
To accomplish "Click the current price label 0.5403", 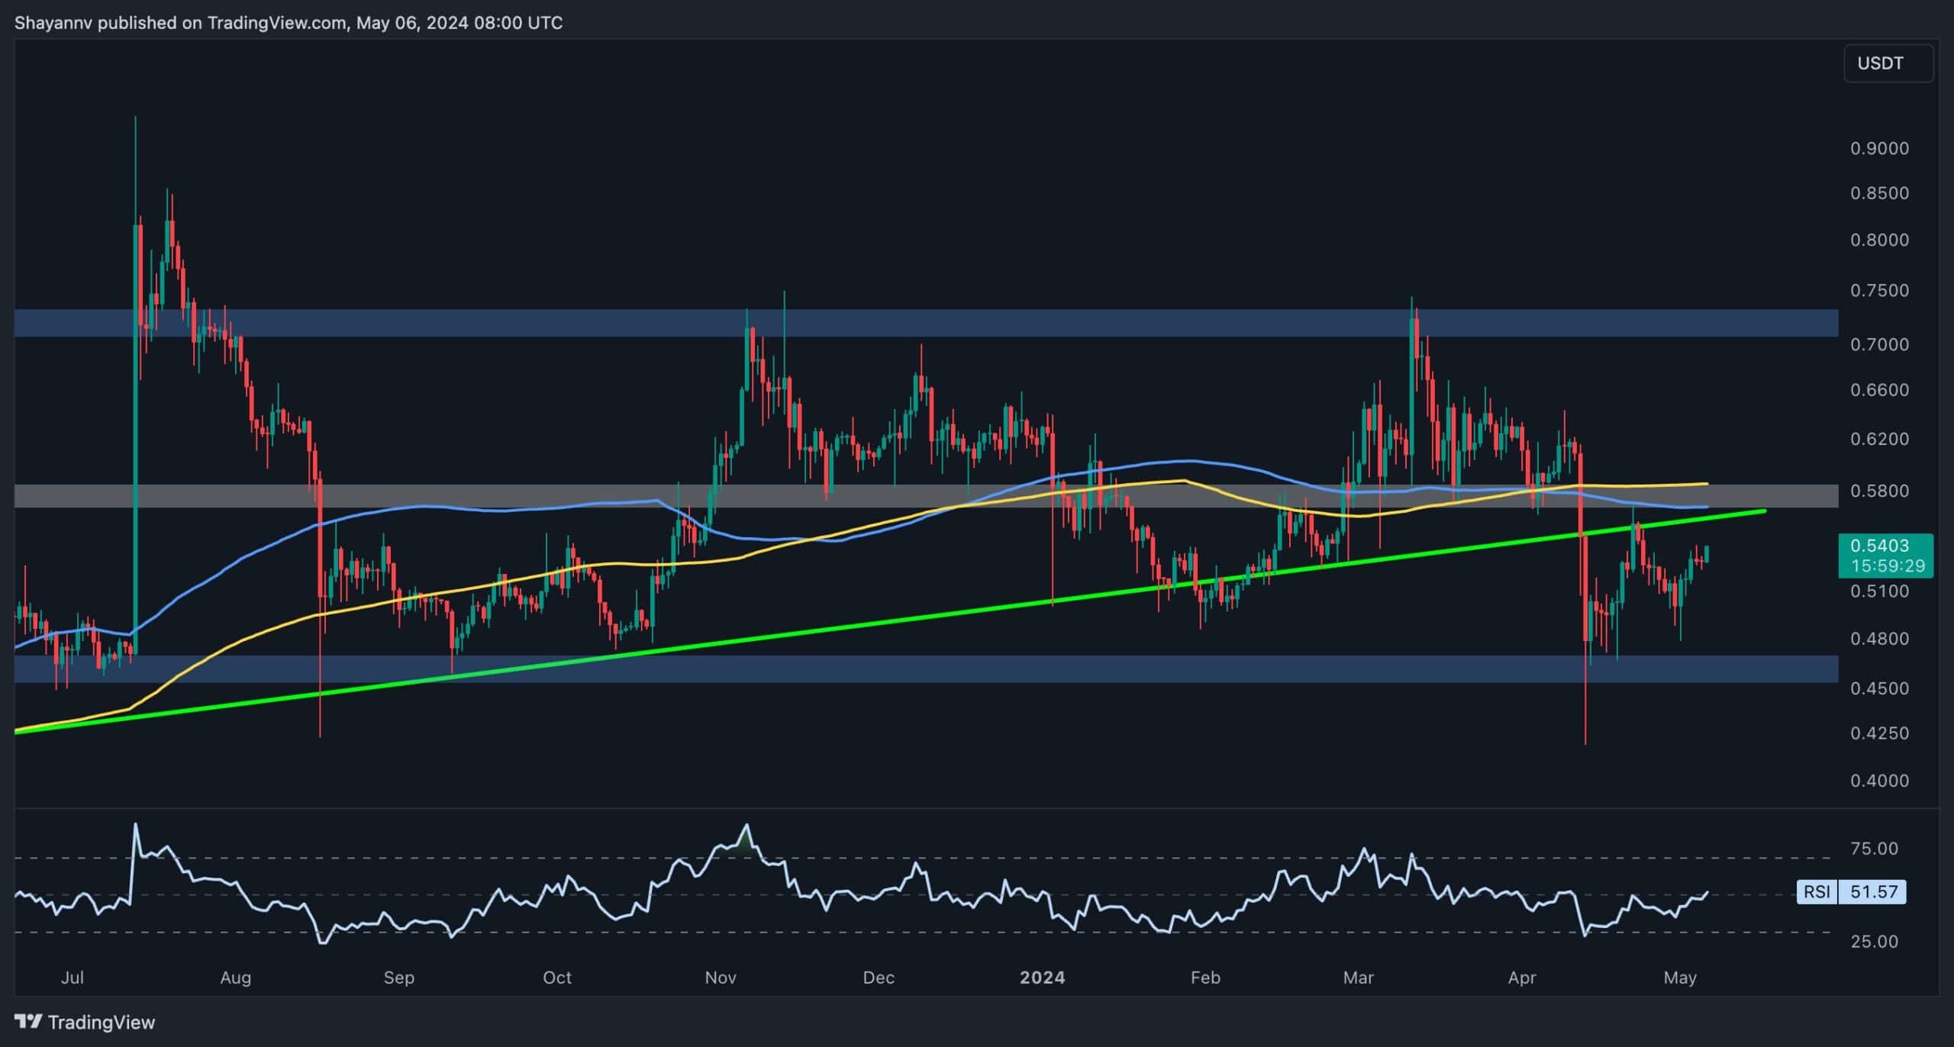I will pos(1885,546).
